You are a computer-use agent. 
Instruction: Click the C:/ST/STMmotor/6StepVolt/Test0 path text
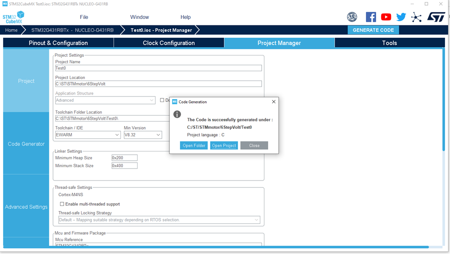click(x=219, y=127)
